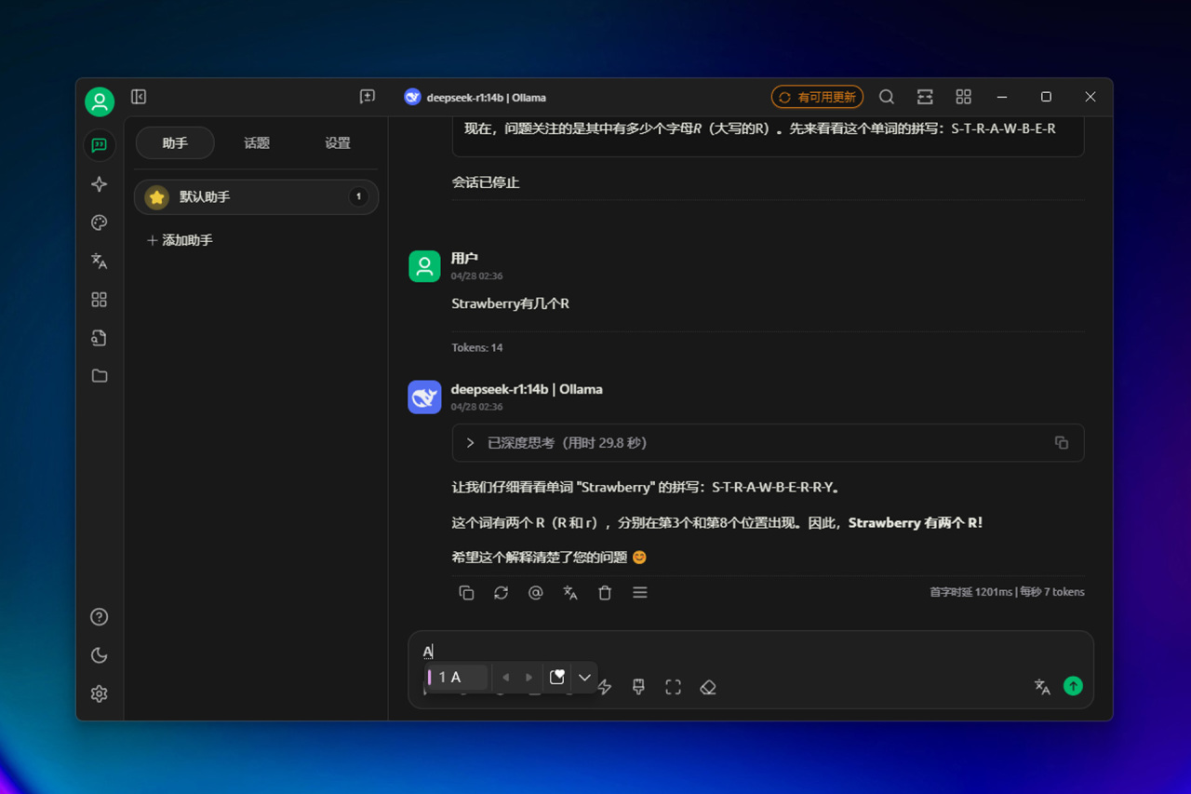1191x794 pixels.
Task: Go to previous IME candidate page
Action: 505,678
